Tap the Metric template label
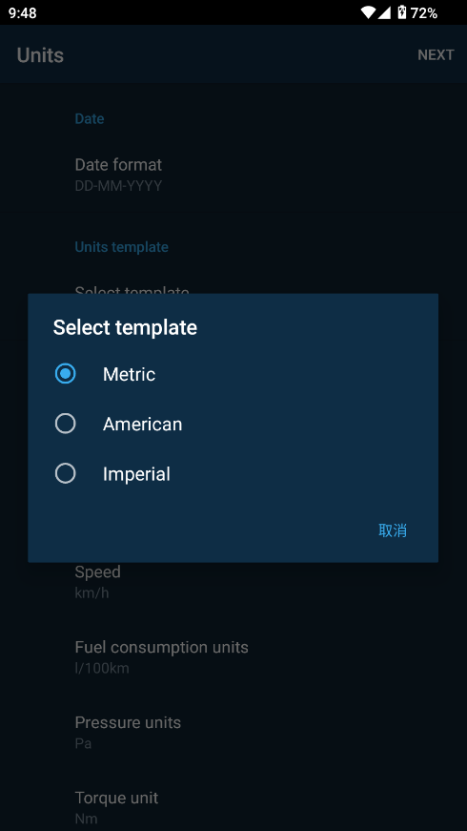 point(130,374)
